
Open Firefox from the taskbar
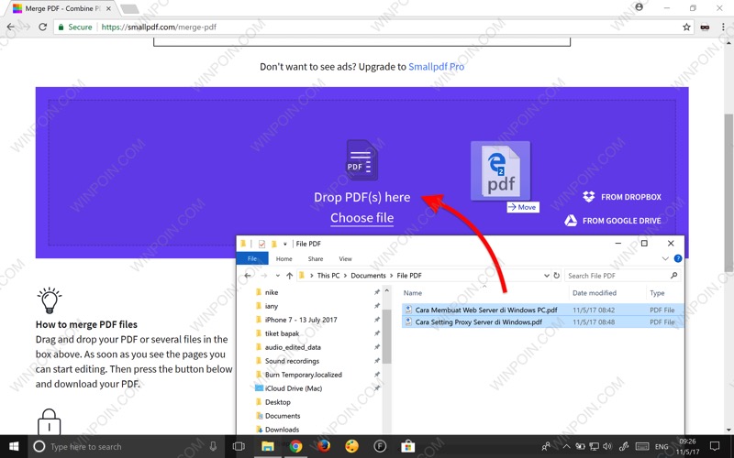324,446
